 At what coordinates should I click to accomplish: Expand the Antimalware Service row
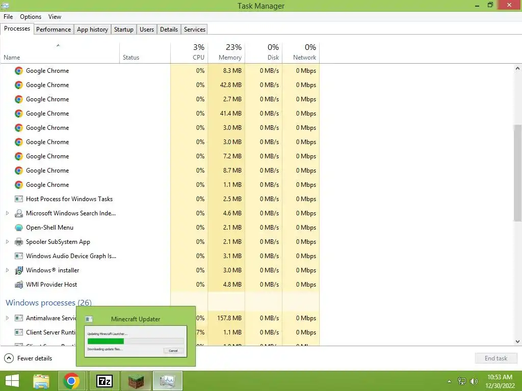pos(7,318)
